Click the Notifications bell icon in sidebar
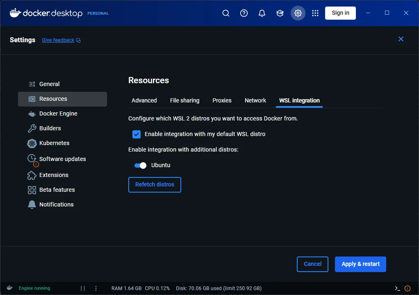 pos(32,205)
